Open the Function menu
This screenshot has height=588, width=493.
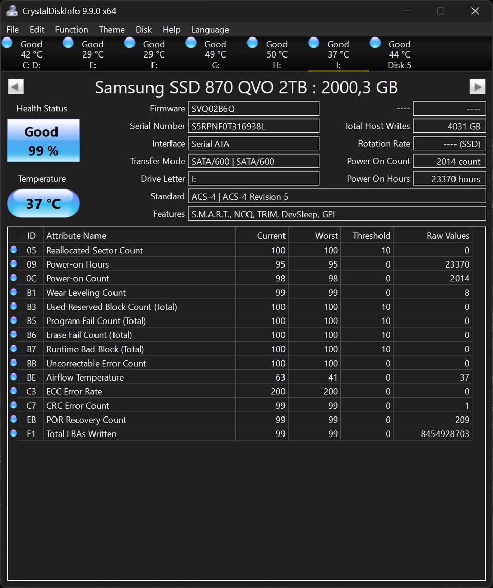[x=71, y=30]
